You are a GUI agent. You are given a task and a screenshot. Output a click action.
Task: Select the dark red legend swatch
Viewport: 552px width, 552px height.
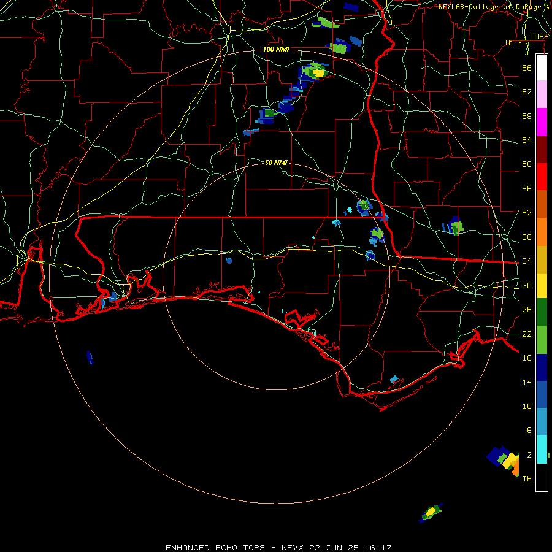[x=542, y=149]
